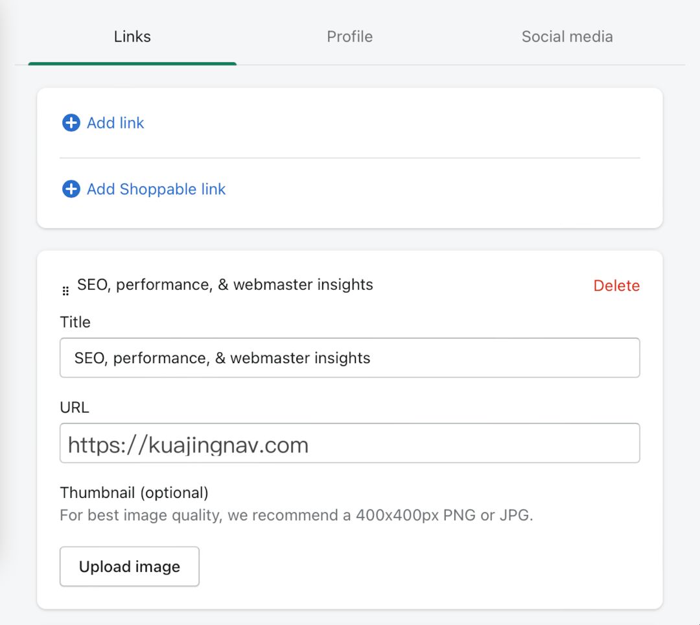
Task: Open the Social media tab
Action: (x=566, y=36)
